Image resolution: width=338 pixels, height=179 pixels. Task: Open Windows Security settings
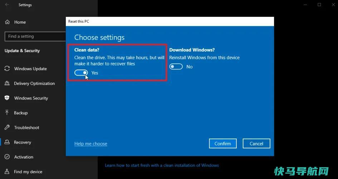pos(31,98)
